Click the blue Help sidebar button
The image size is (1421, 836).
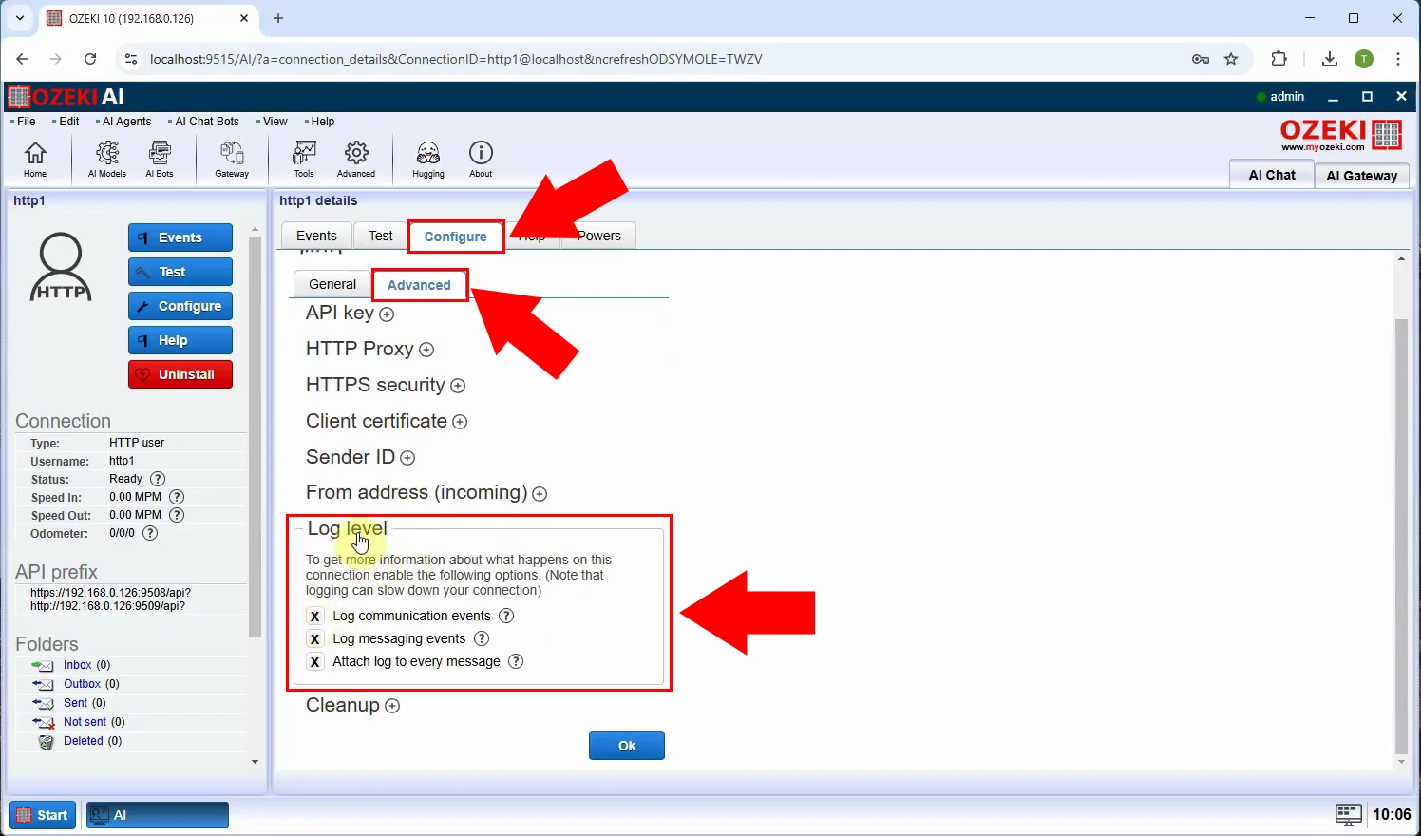(x=180, y=340)
